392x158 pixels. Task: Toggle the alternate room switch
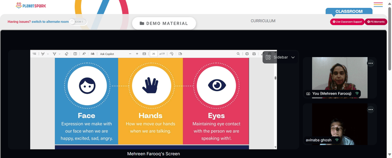click(78, 22)
